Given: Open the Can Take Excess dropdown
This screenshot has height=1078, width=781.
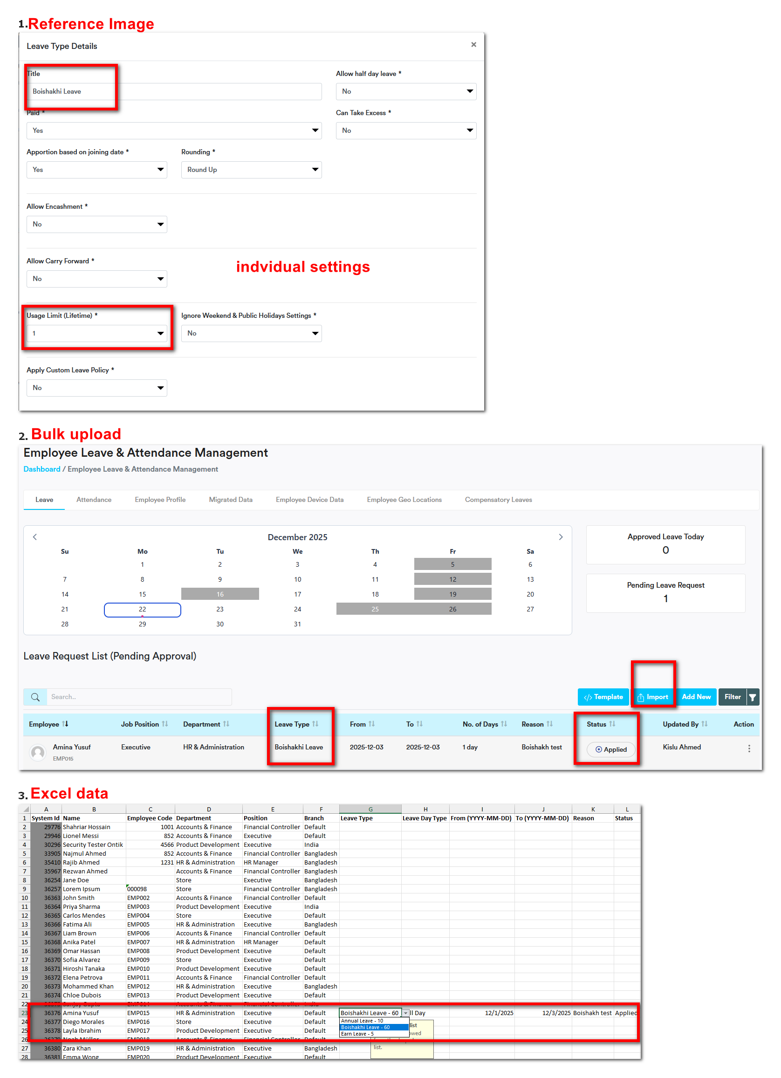Looking at the screenshot, I should pos(406,130).
